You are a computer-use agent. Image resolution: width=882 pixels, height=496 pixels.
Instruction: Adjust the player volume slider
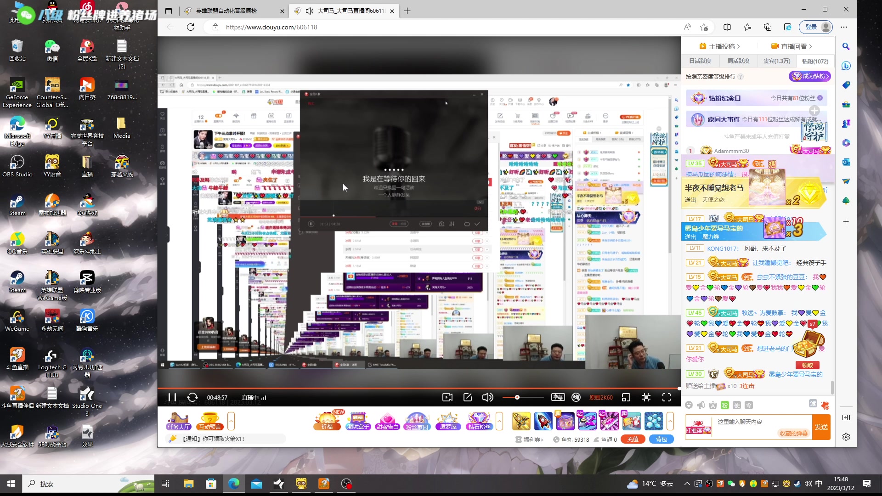[x=517, y=397]
